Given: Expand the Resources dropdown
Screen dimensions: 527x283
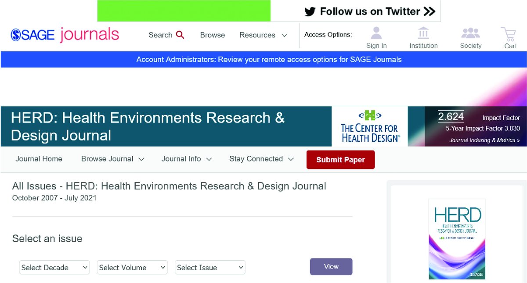Looking at the screenshot, I should click(x=262, y=35).
